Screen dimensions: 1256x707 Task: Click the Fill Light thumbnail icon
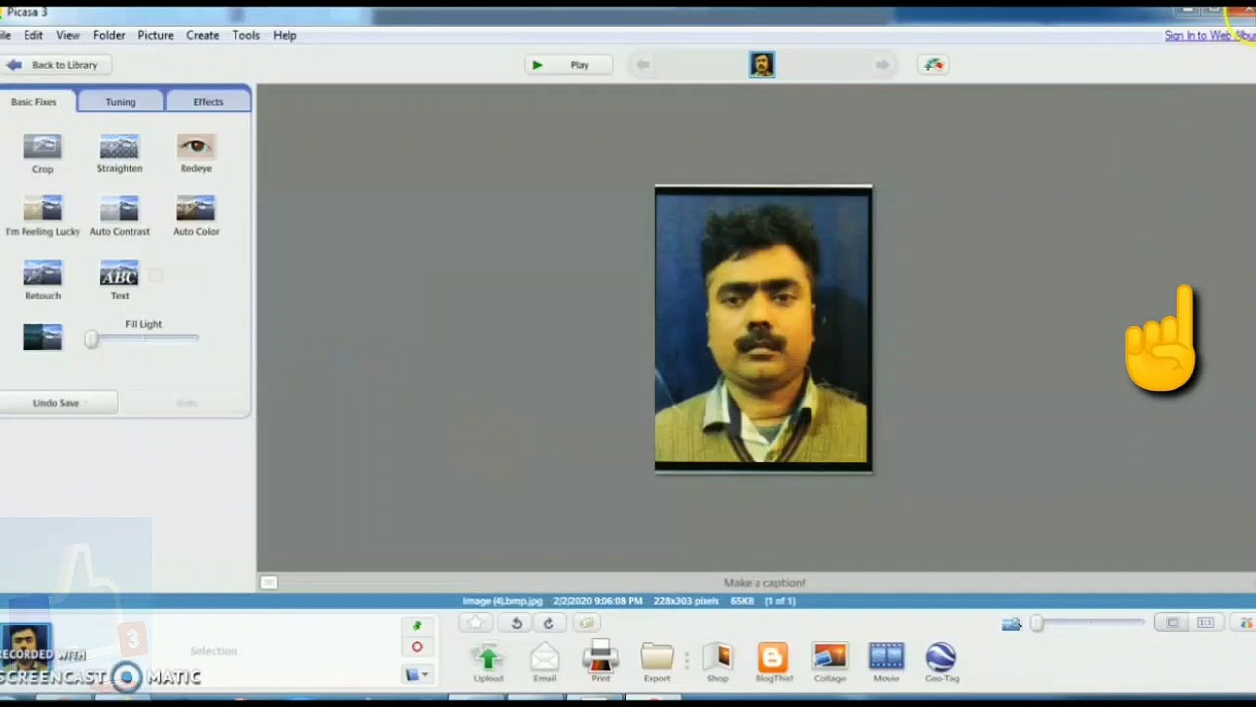42,337
